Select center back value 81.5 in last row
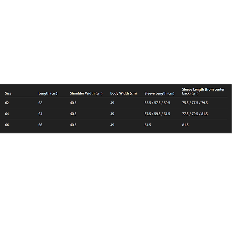 (x=185, y=125)
